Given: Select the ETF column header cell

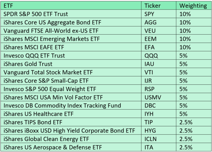Looking at the screenshot, I should tap(71, 6).
